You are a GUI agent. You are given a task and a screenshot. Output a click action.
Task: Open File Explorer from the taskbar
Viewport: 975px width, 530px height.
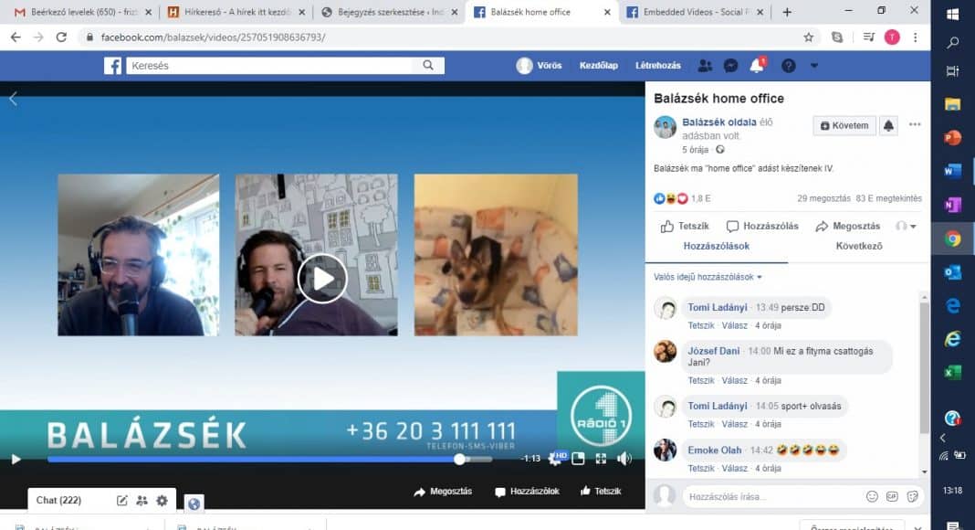click(x=952, y=104)
